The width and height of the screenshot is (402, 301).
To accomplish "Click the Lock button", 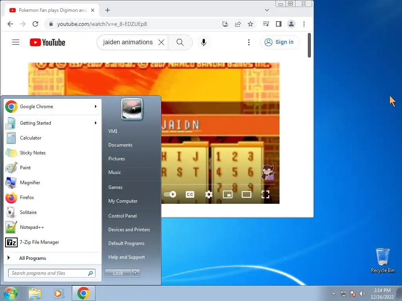I will 118,273.
